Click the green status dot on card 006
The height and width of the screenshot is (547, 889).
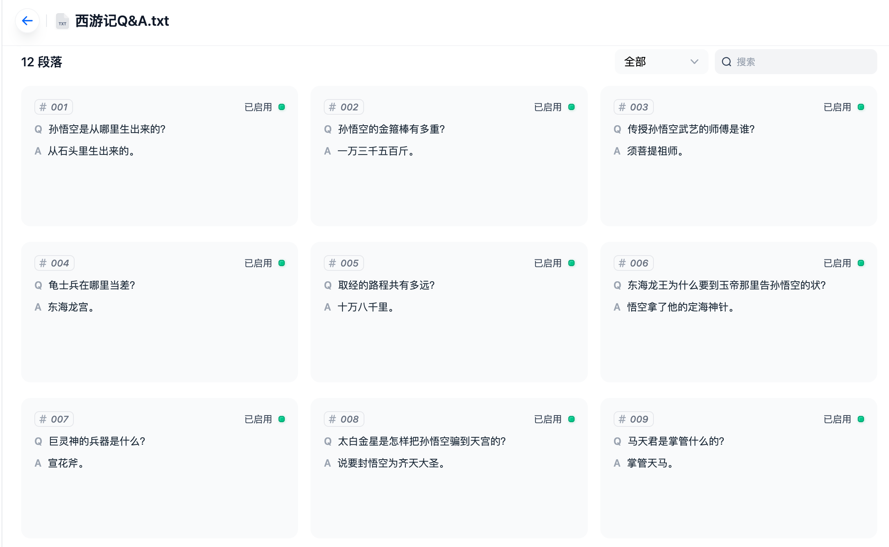tap(861, 263)
